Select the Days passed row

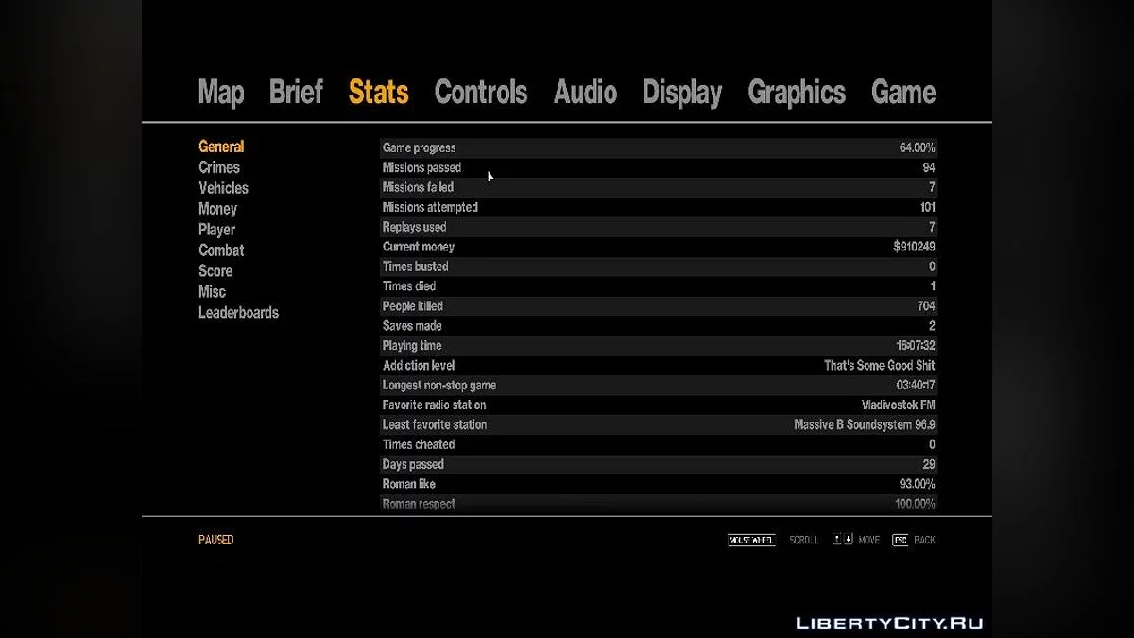tap(659, 465)
